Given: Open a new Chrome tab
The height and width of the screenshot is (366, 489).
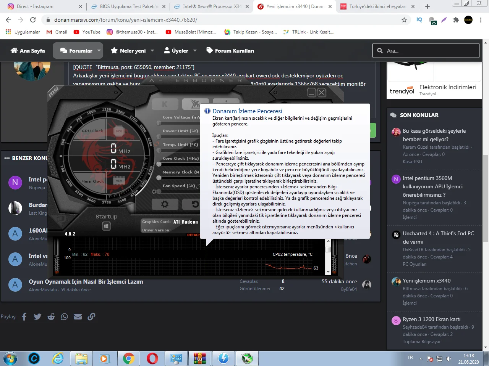Looking at the screenshot, I should point(427,6).
